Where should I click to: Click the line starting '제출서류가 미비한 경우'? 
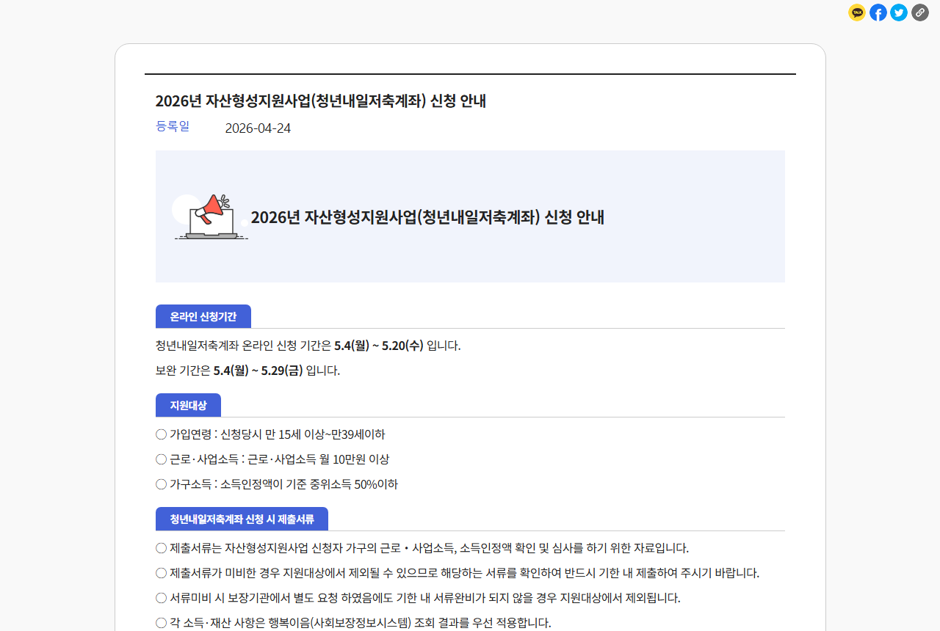[458, 573]
